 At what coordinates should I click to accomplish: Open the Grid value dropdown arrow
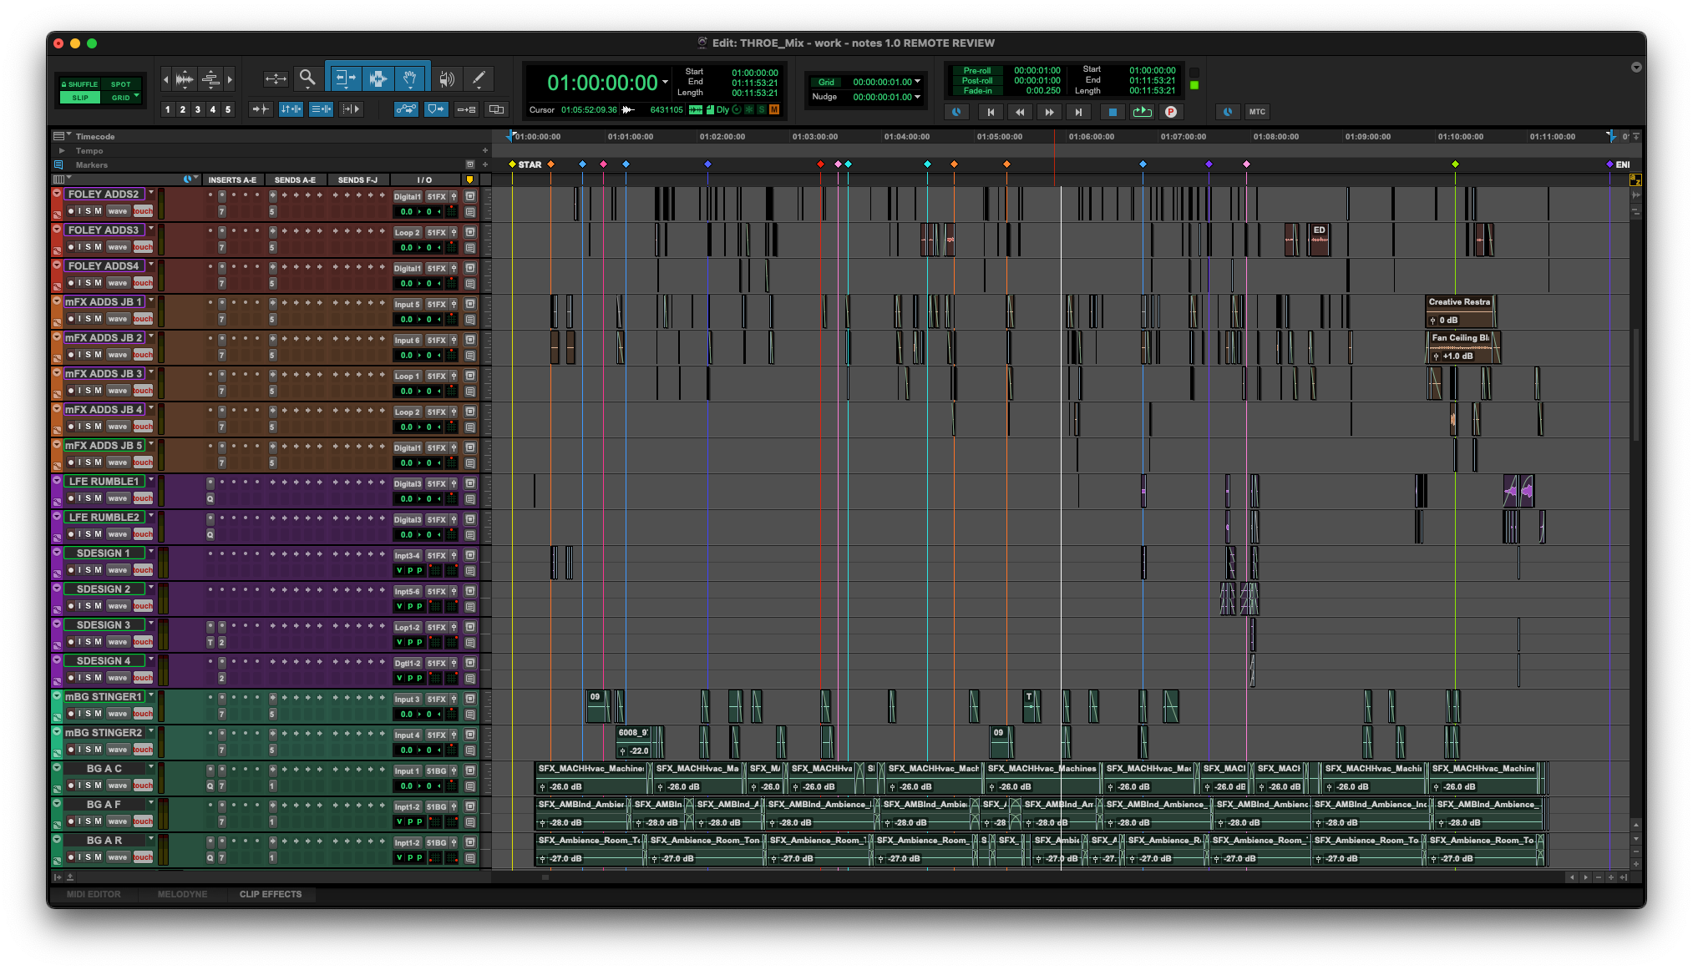918,82
